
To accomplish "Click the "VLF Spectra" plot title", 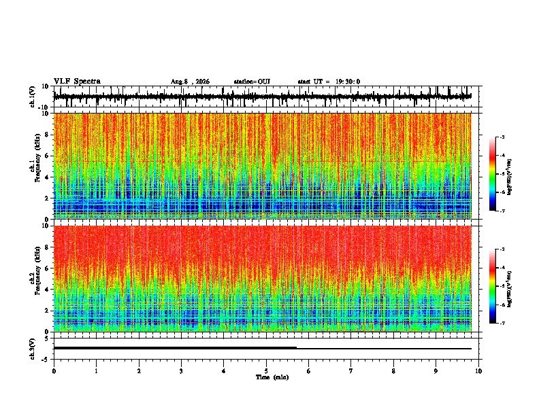I will [x=77, y=82].
